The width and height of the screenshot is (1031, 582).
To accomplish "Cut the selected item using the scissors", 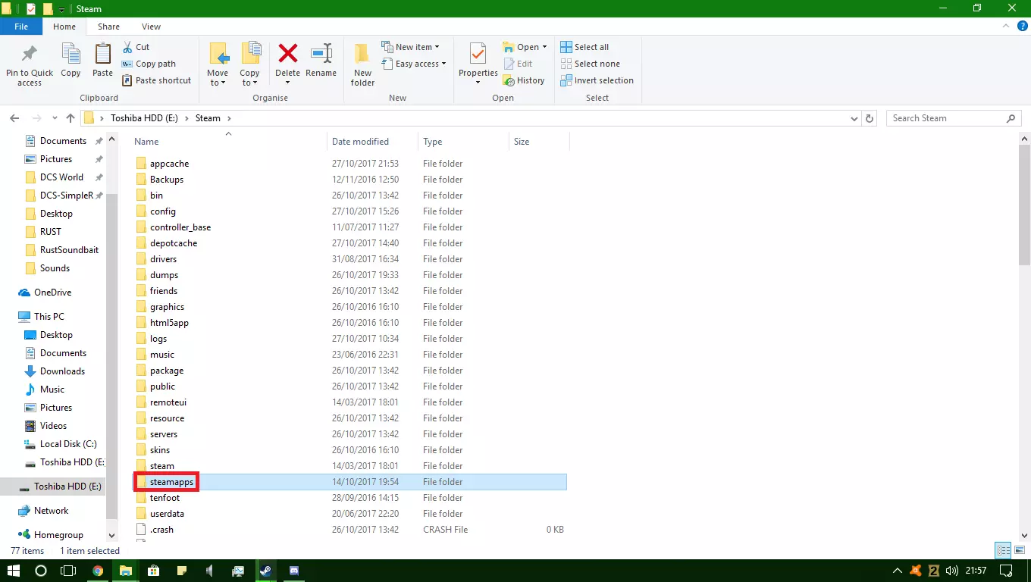I will click(136, 47).
